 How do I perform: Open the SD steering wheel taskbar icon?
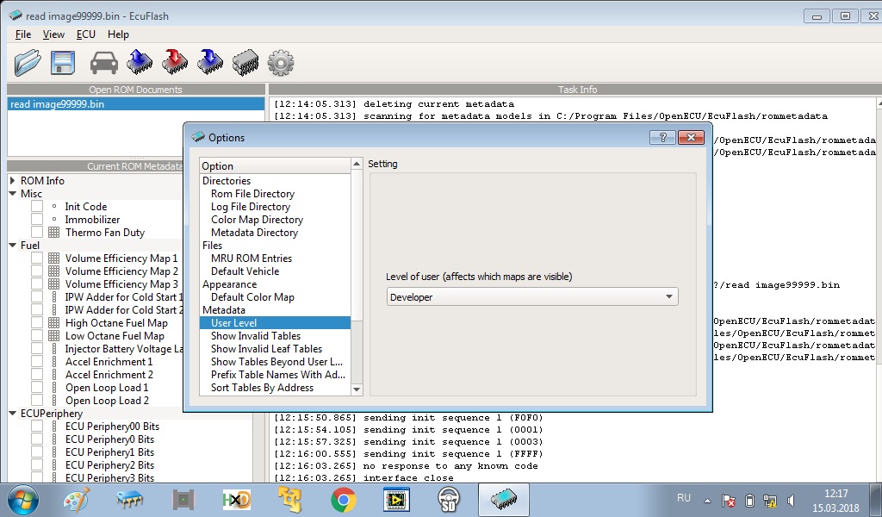pos(449,500)
